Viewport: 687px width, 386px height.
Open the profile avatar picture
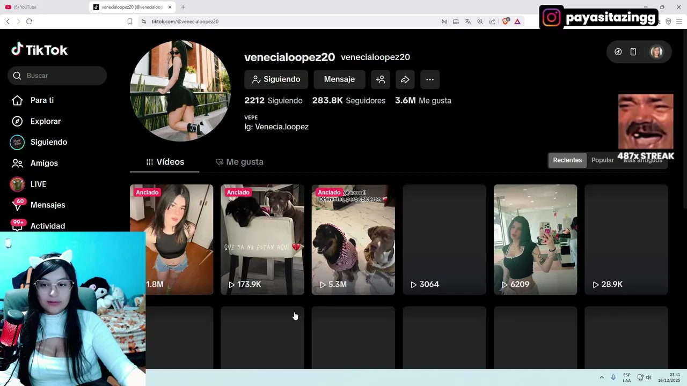pyautogui.click(x=180, y=91)
